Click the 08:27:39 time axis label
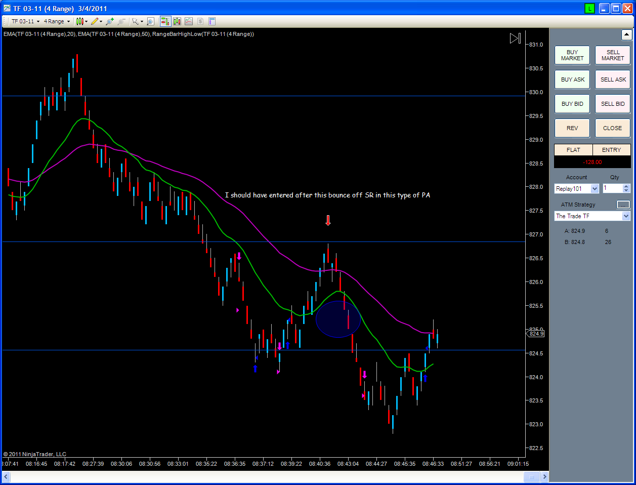 pyautogui.click(x=93, y=464)
